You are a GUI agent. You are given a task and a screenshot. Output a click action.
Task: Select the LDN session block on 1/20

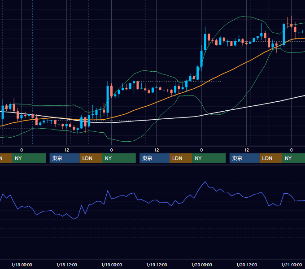271,158
